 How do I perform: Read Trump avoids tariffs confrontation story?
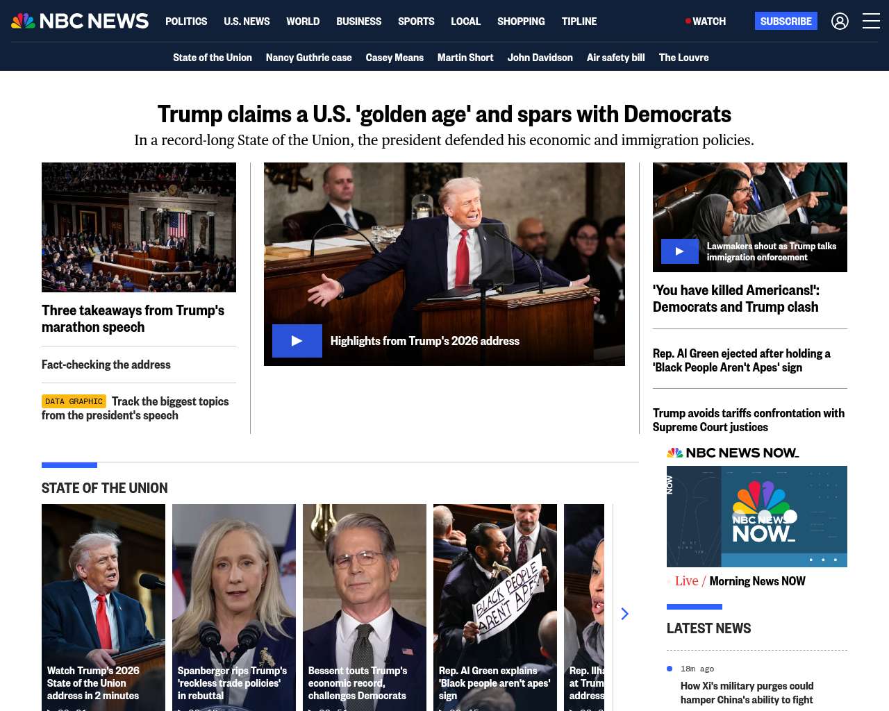coord(749,420)
